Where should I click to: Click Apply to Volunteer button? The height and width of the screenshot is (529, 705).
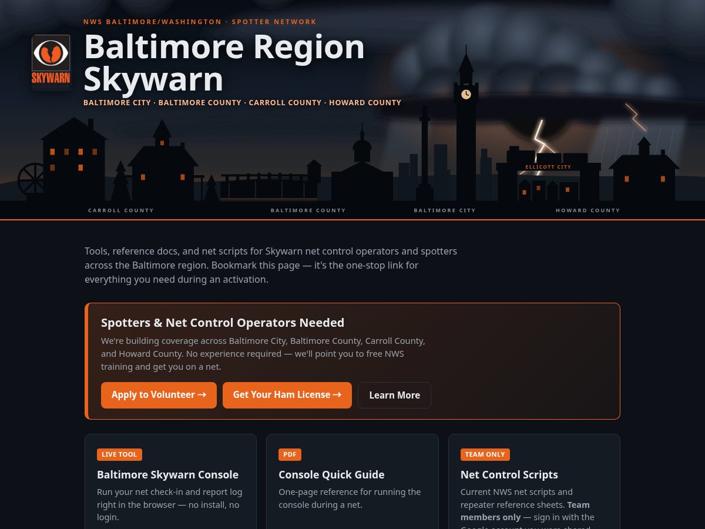point(159,395)
